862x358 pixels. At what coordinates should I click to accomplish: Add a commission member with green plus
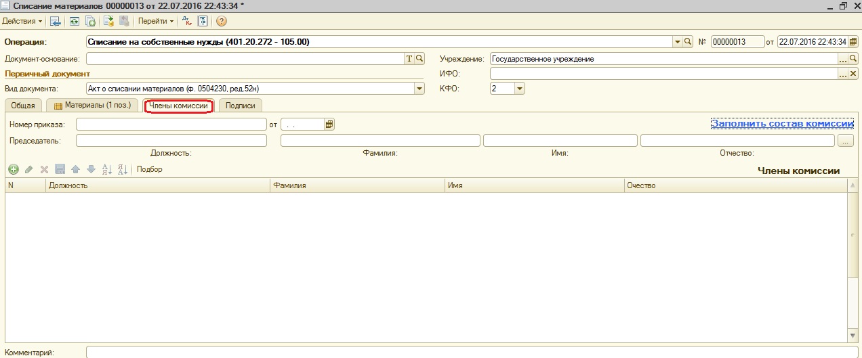click(14, 169)
